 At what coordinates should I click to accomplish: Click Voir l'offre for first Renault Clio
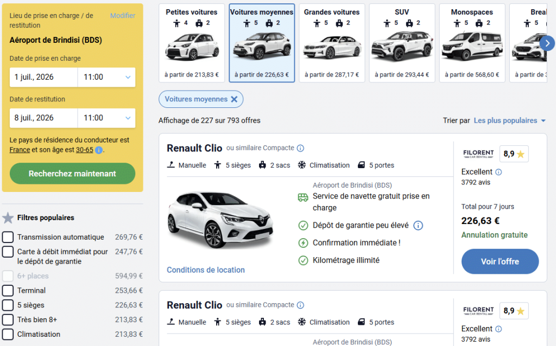[x=500, y=261]
